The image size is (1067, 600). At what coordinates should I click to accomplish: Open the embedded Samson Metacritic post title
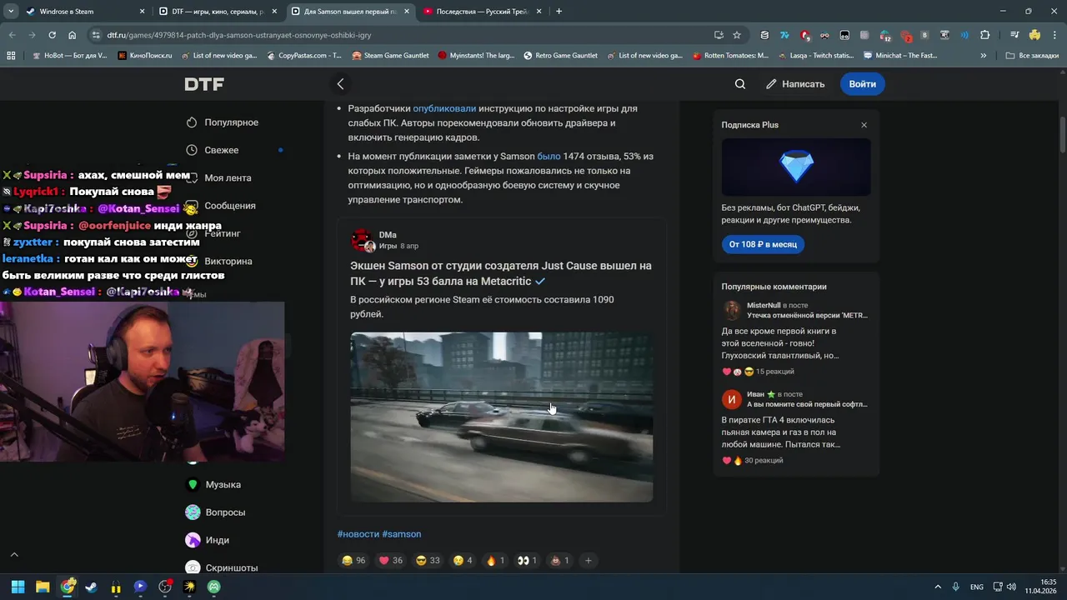pyautogui.click(x=500, y=273)
